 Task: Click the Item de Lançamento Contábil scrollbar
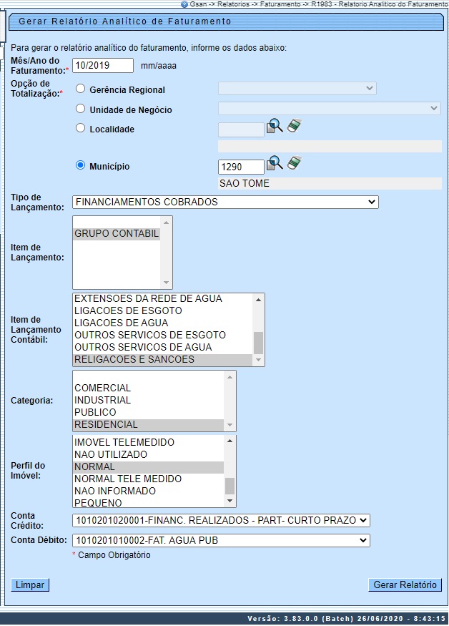click(259, 329)
